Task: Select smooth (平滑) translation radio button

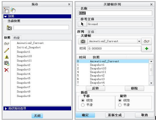Action: [x=83, y=105]
